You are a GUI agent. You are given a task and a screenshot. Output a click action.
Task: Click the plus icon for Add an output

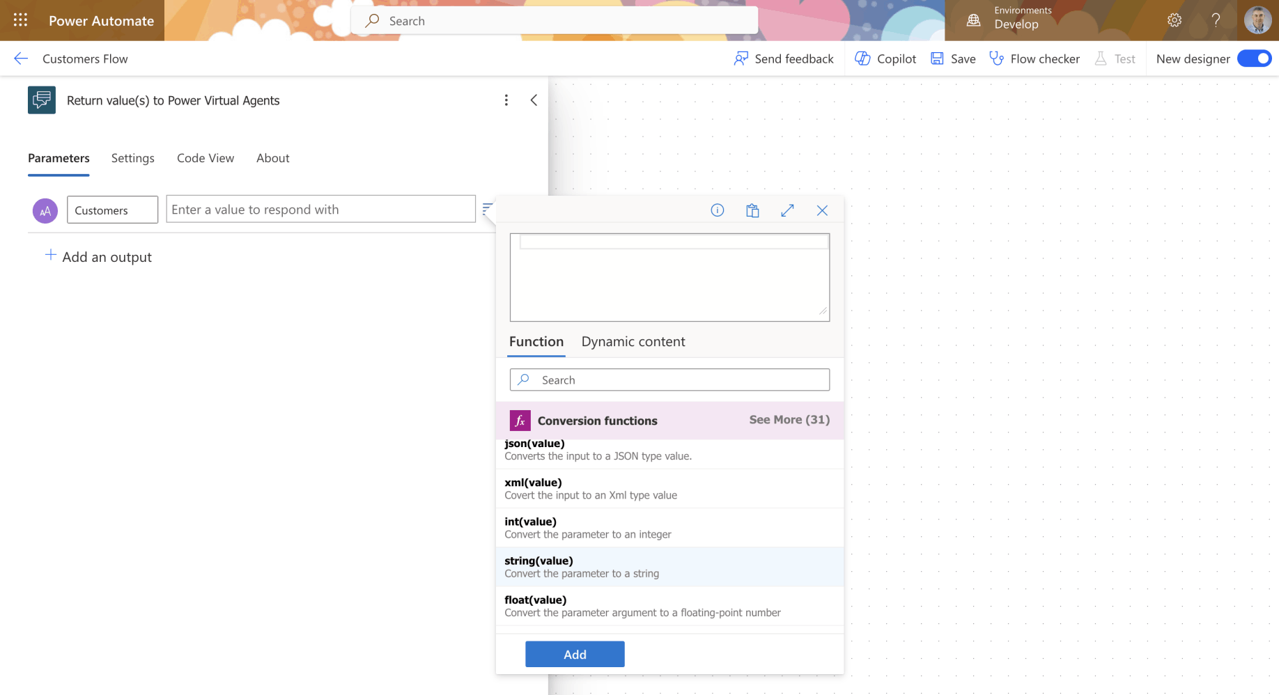[x=51, y=255]
